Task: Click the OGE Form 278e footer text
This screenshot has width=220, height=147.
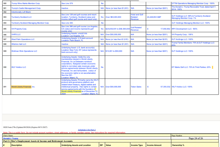Action: click(x=25, y=127)
